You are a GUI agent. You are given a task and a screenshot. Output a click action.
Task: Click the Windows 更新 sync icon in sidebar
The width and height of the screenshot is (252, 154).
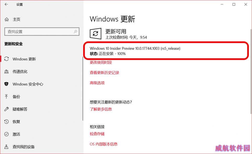click(x=7, y=59)
